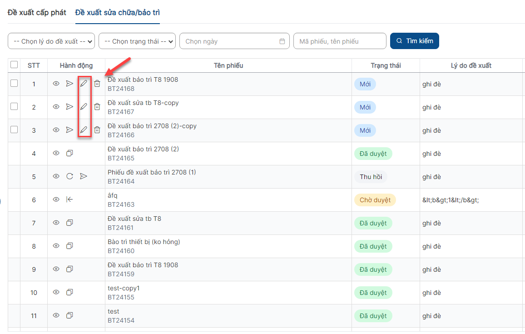This screenshot has width=525, height=334.
Task: Check the box for row 3 BT24166
Action: (14, 130)
